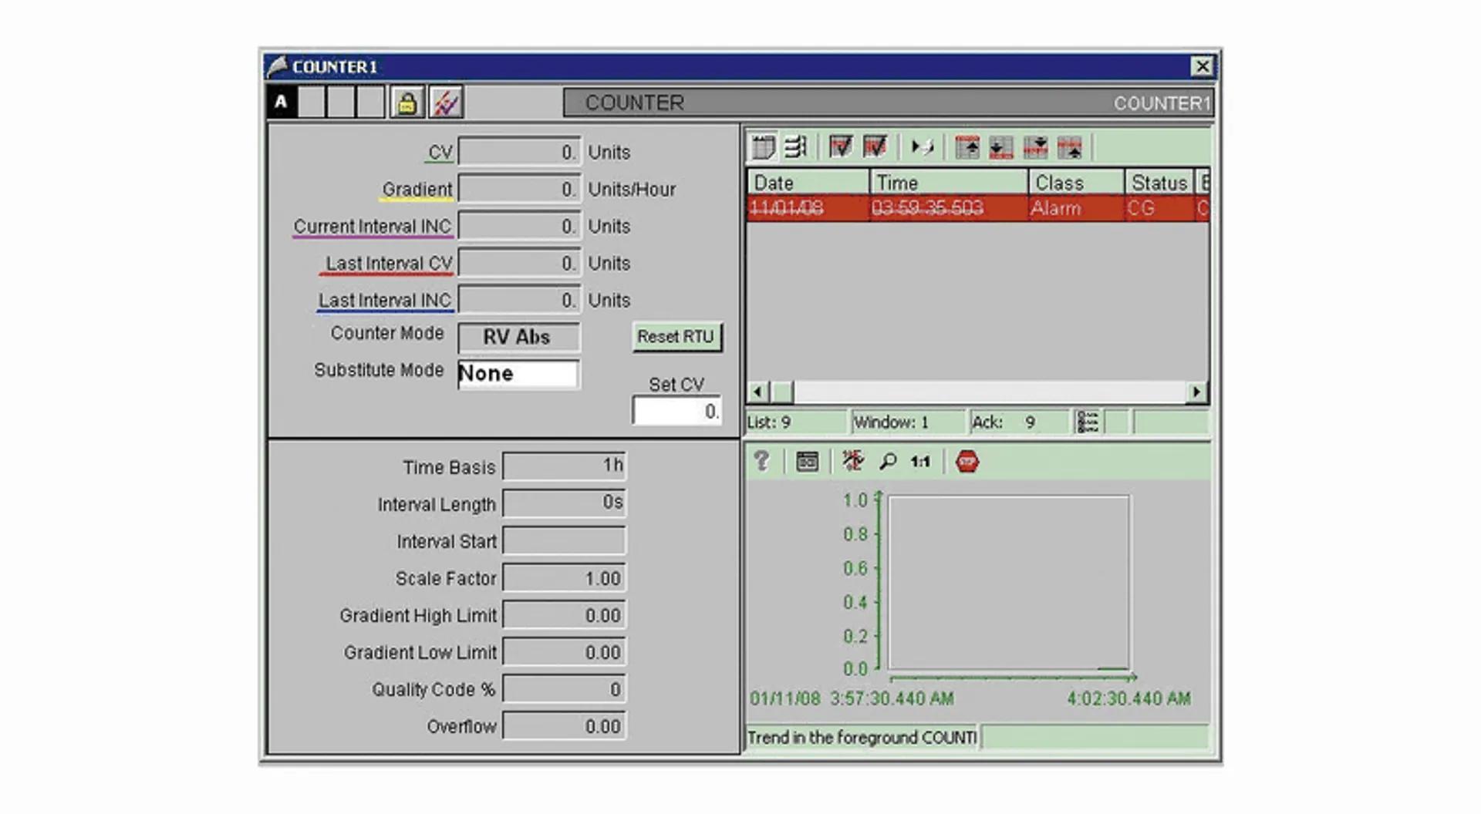The image size is (1481, 814).
Task: Open the message list icon in alarm toolbar
Action: (x=763, y=146)
